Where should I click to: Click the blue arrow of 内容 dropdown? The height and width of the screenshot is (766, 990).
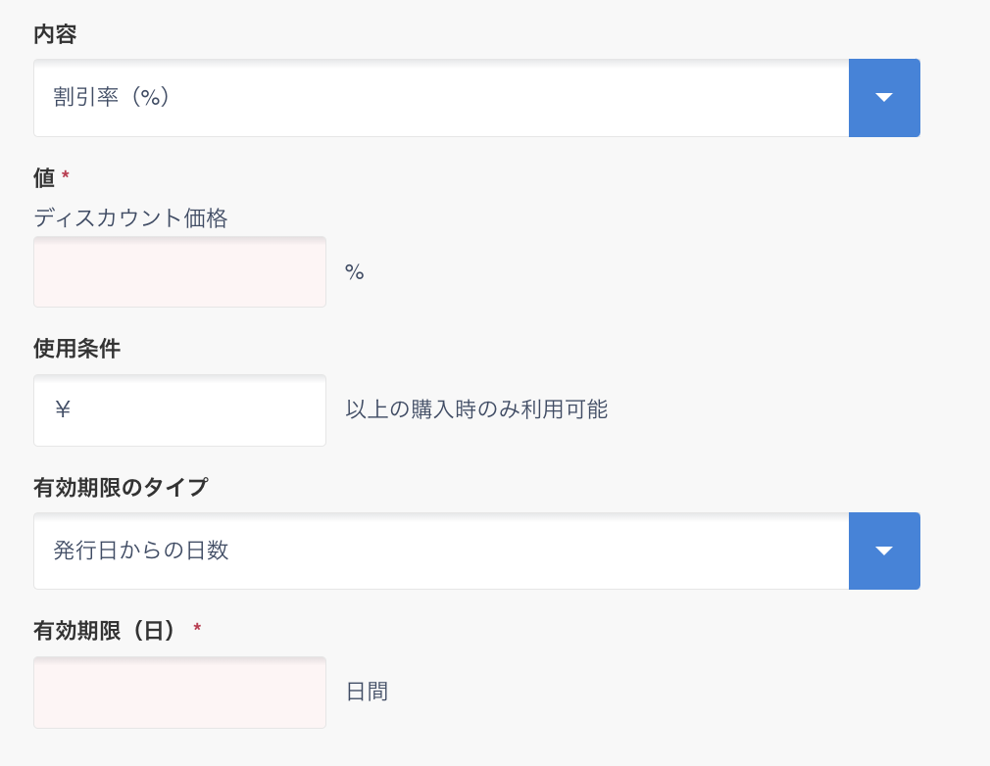[x=884, y=98]
